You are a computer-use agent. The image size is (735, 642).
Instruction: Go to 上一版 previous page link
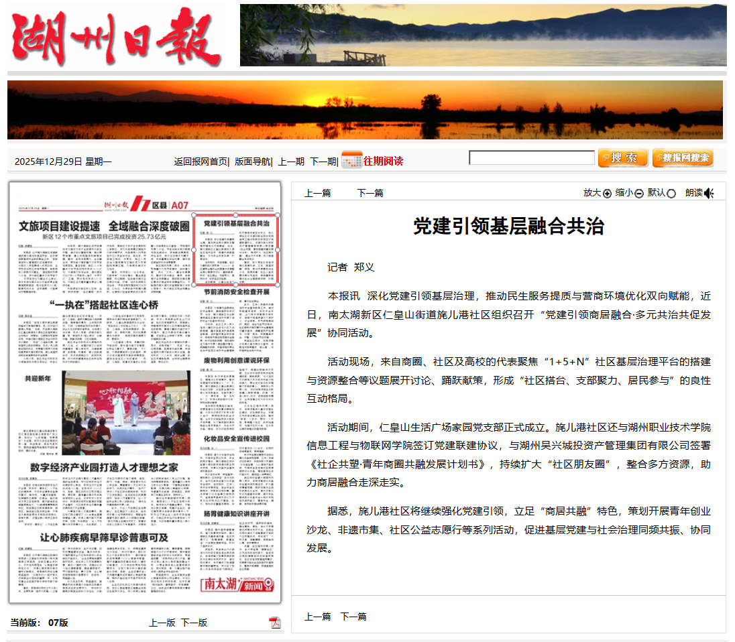162,623
